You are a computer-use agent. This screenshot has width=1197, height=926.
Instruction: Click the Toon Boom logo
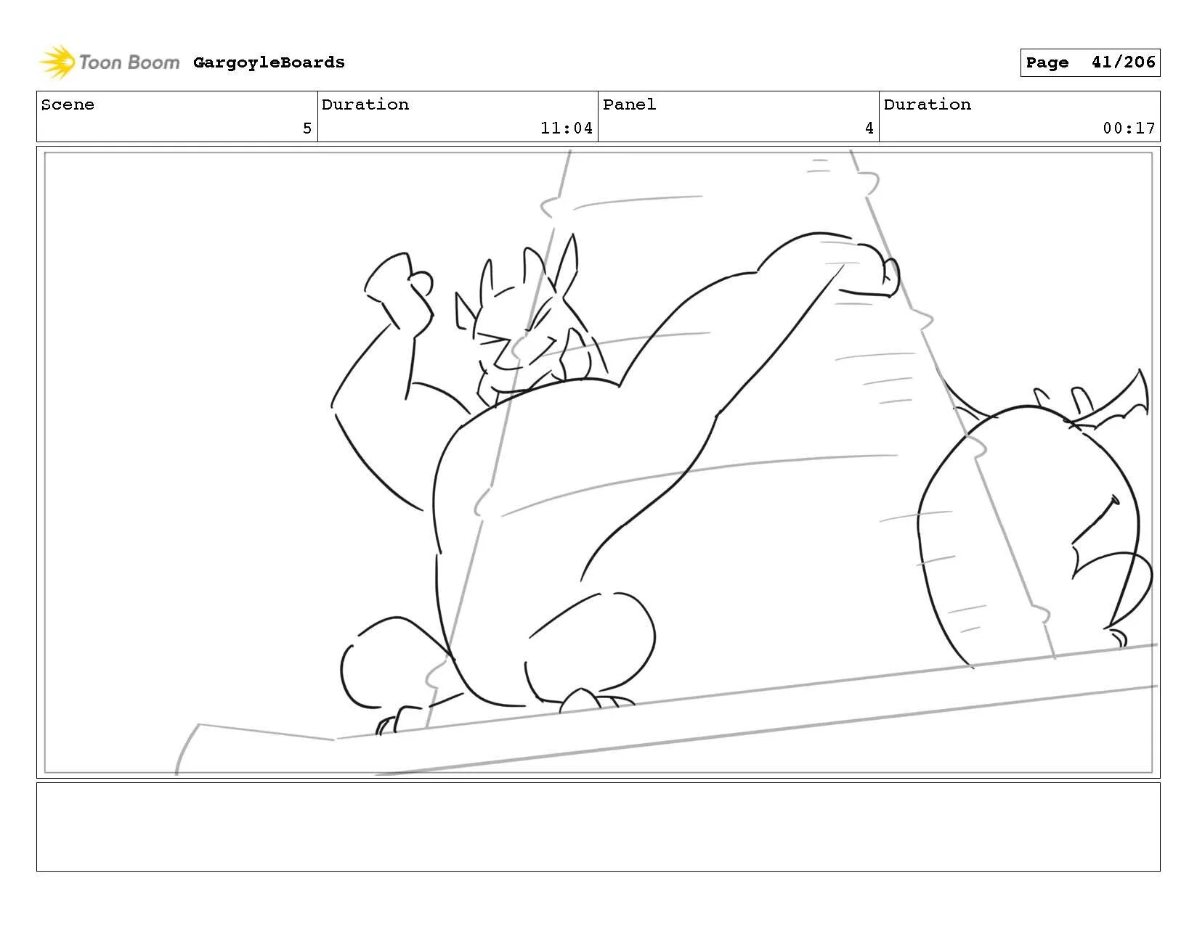tap(109, 62)
